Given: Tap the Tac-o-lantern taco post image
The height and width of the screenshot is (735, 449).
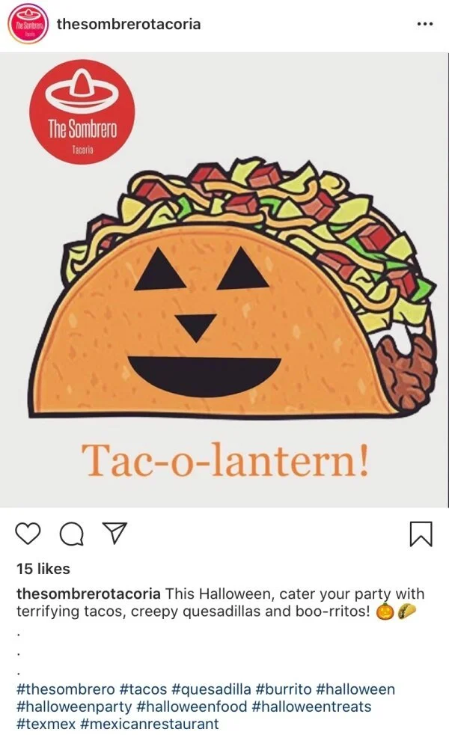Looking at the screenshot, I should tap(224, 280).
